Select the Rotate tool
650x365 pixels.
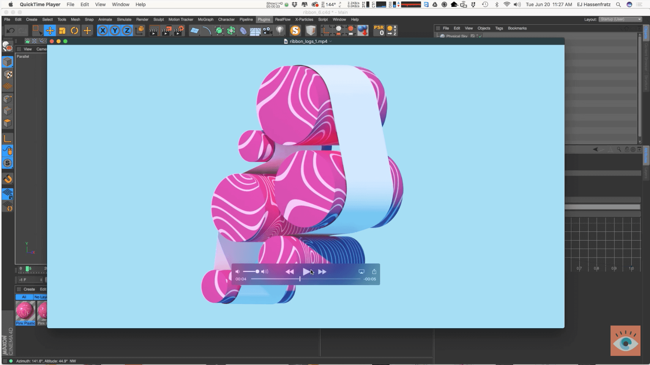tap(74, 30)
